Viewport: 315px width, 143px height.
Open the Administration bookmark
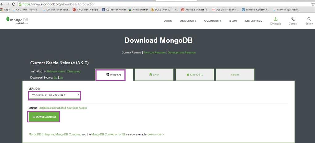(139, 10)
